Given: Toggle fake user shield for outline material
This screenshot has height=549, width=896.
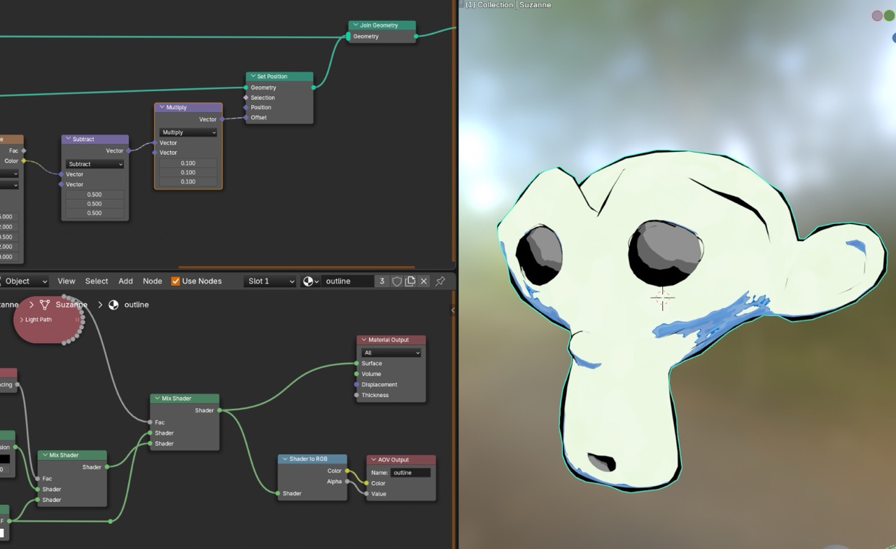Looking at the screenshot, I should pos(397,281).
